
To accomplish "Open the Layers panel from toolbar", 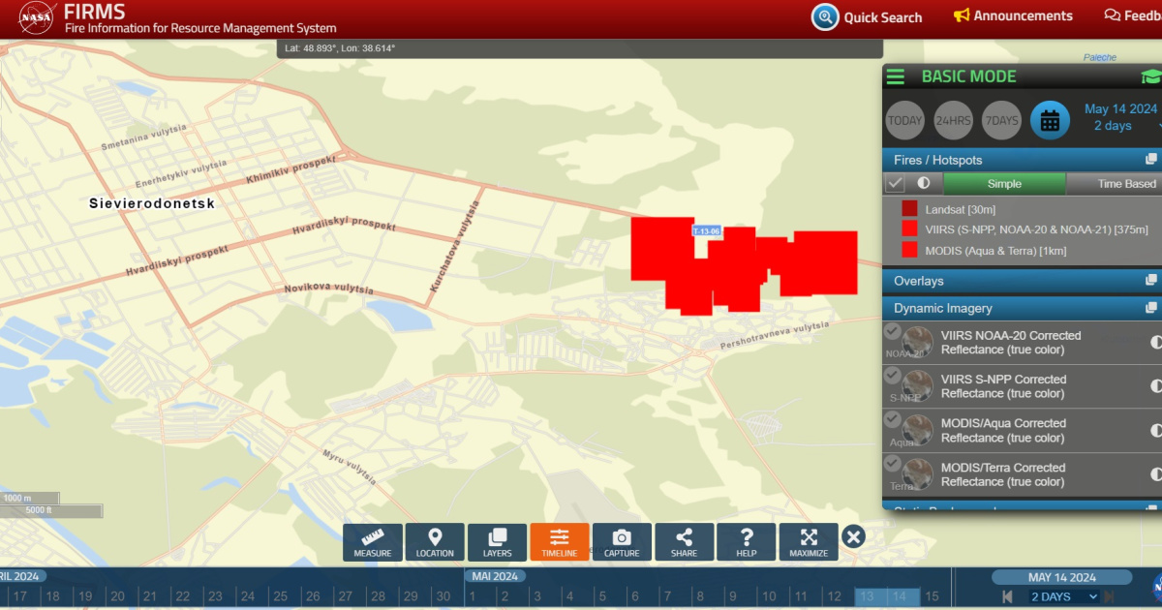I will click(497, 542).
